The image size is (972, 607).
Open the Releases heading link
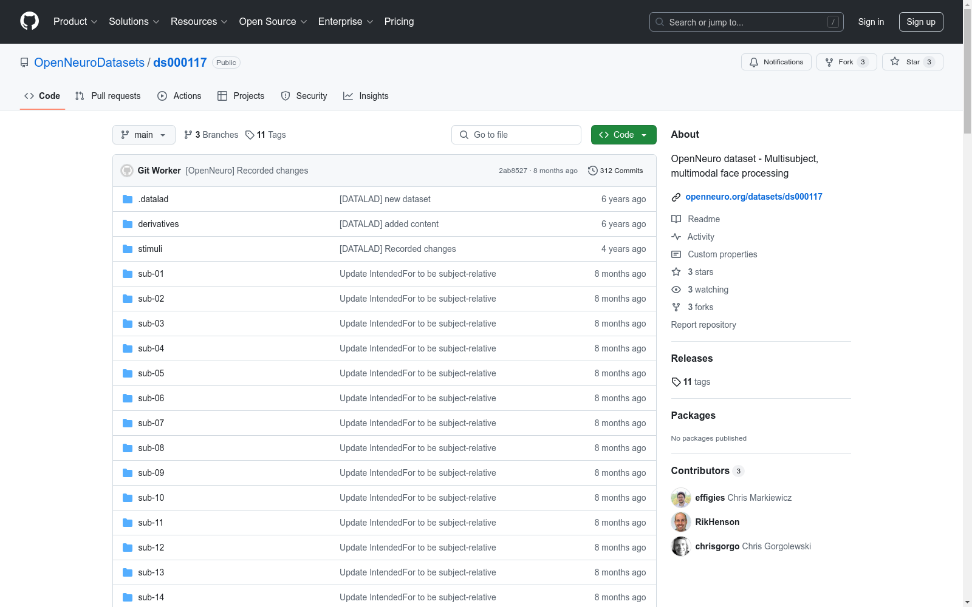(x=692, y=358)
